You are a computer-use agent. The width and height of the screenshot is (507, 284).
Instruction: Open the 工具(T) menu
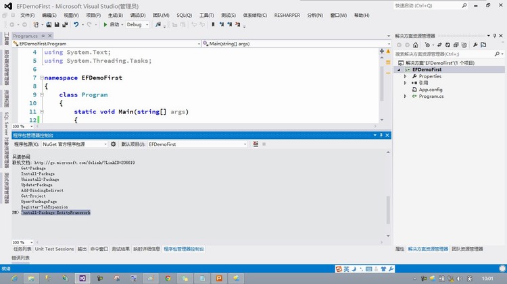pyautogui.click(x=207, y=15)
